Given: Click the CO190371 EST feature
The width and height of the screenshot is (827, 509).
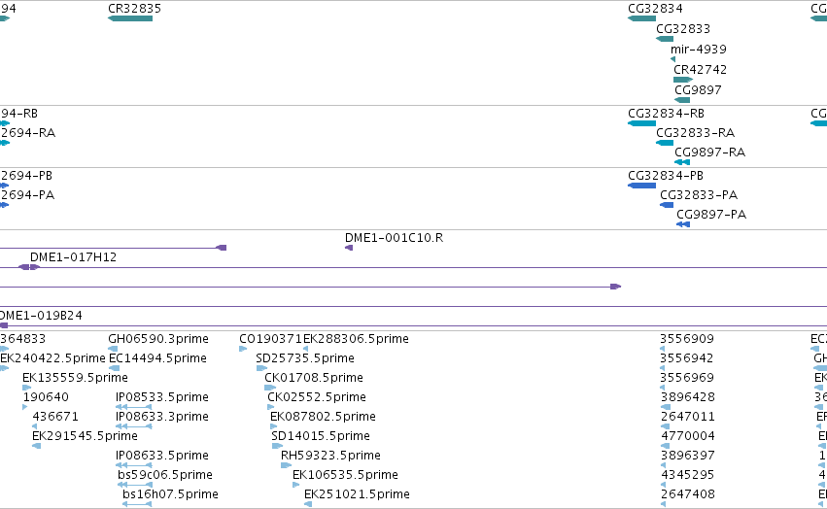Looking at the screenshot, I should pyautogui.click(x=243, y=349).
